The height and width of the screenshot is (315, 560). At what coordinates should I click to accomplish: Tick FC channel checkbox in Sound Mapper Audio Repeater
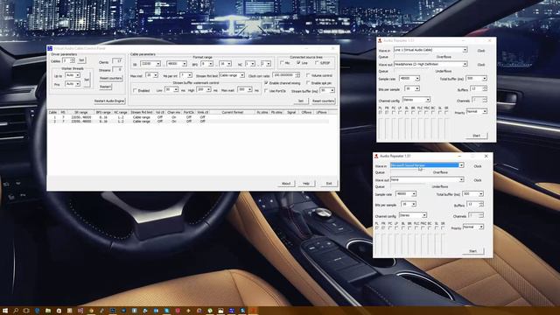pyautogui.click(x=390, y=227)
